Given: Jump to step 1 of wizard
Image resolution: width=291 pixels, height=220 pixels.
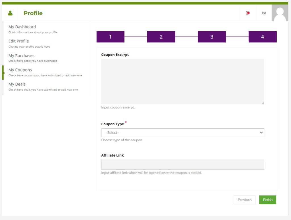Looking at the screenshot, I should (x=110, y=37).
